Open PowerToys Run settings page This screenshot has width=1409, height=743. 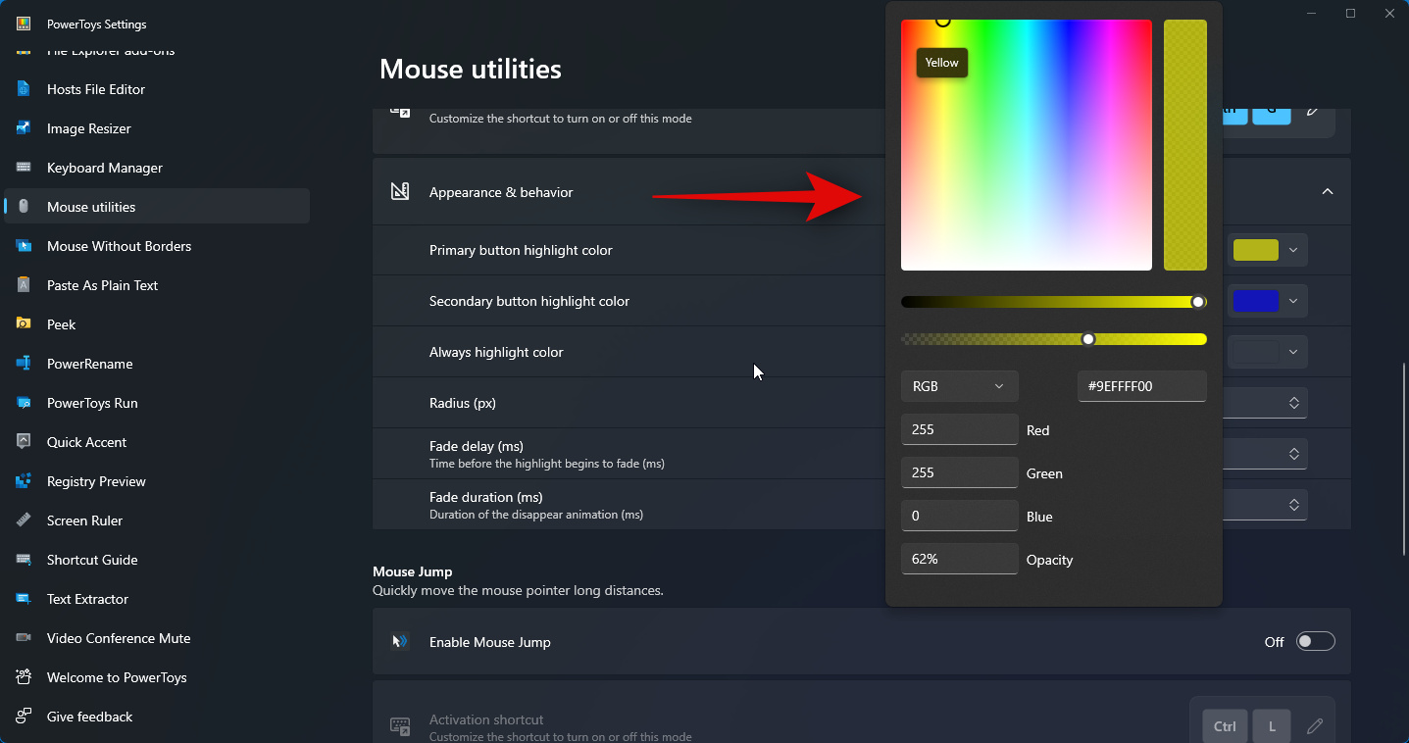point(92,403)
